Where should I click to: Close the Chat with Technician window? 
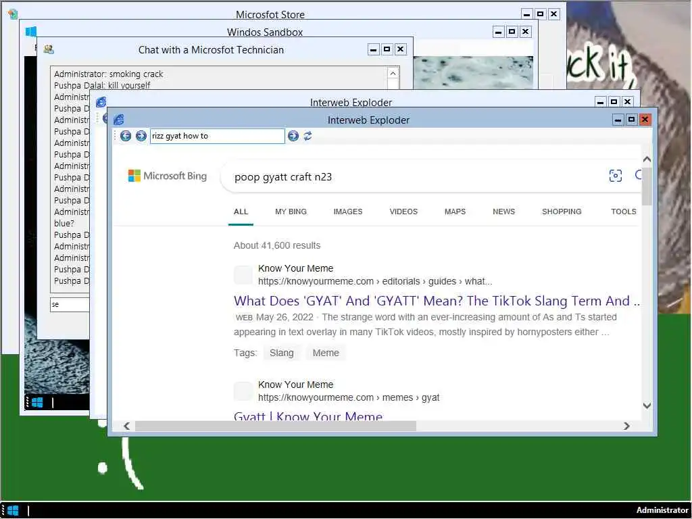(400, 49)
